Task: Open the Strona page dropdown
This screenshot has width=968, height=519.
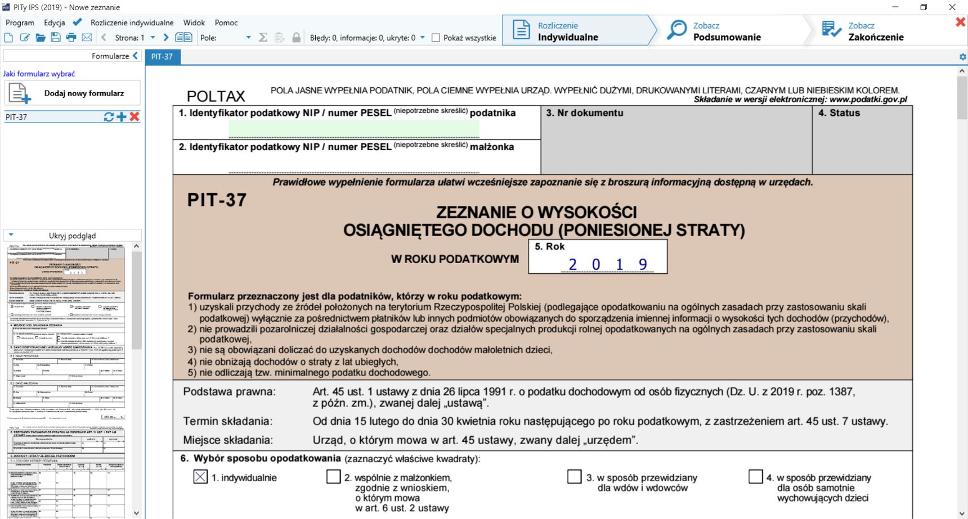Action: coord(153,38)
